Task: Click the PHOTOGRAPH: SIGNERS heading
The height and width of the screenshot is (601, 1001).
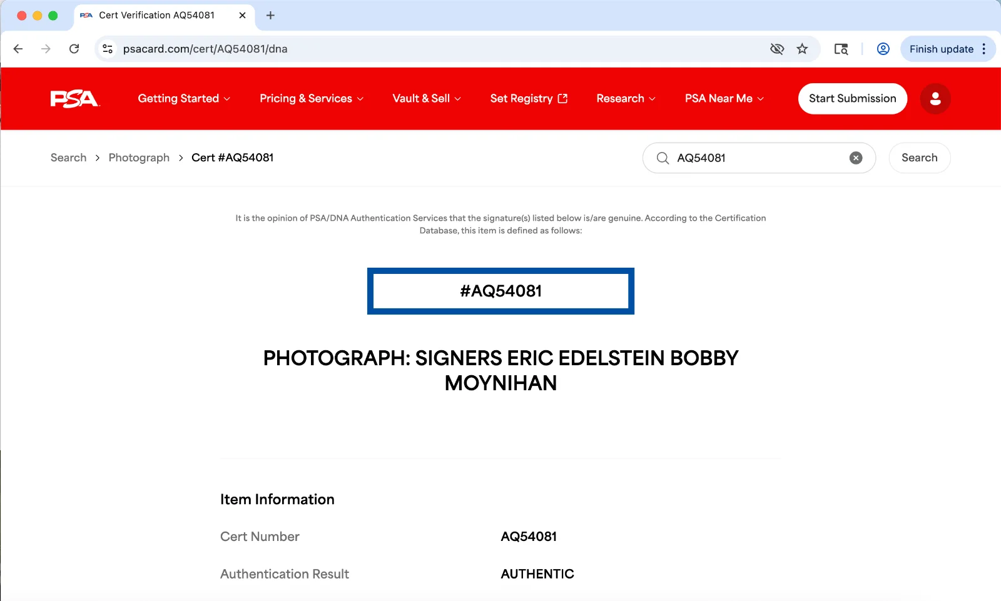Action: (x=500, y=370)
